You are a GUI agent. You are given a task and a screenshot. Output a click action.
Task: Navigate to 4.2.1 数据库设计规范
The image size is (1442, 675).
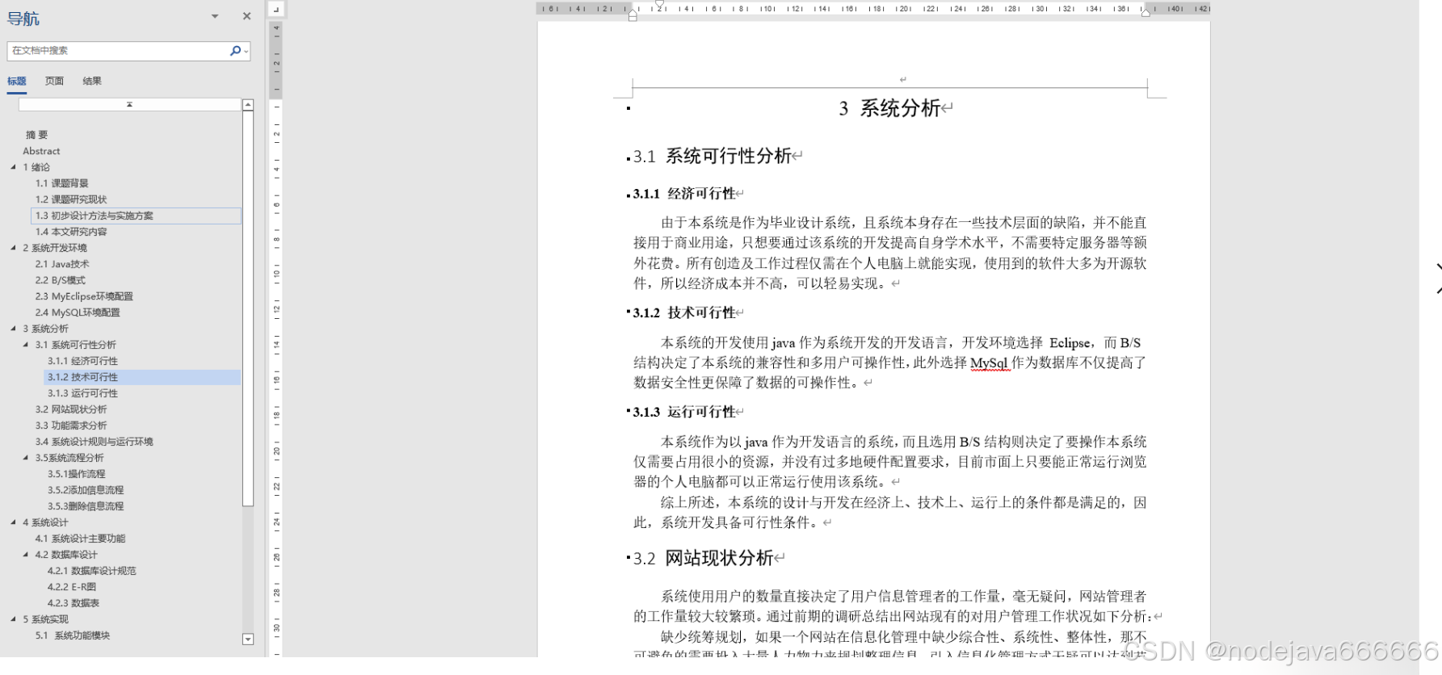[91, 571]
